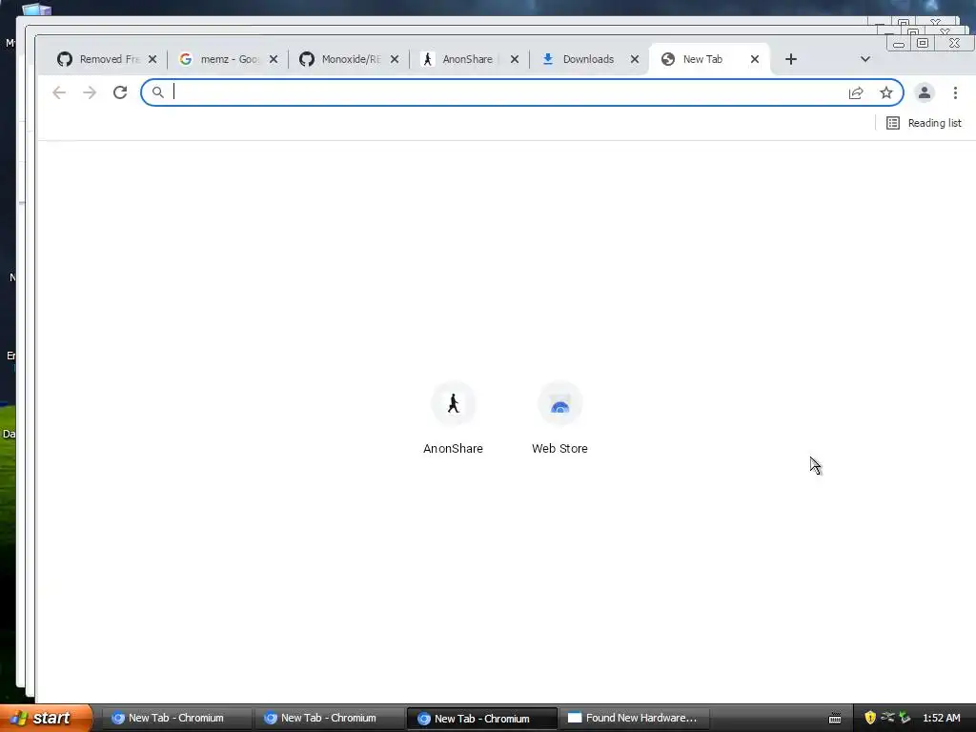The image size is (976, 732).
Task: Click the on-screen keyboard tray icon
Action: 835,719
